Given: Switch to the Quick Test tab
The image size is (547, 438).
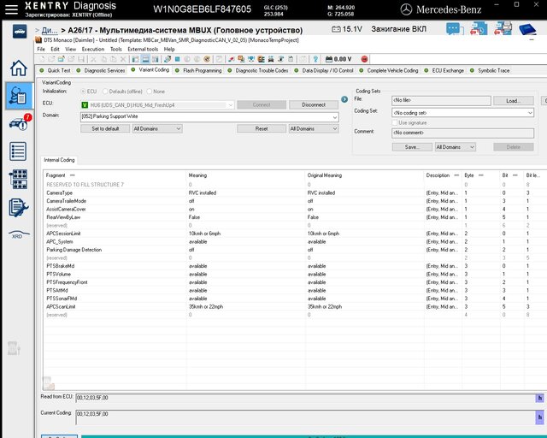Looking at the screenshot, I should click(x=55, y=70).
